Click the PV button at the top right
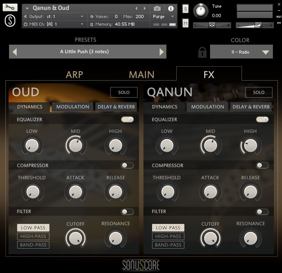The image size is (282, 273). click(x=279, y=23)
